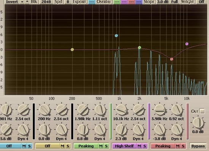Open the High Shelf filter type selector
Screen dimensions: 209x151
(124, 146)
